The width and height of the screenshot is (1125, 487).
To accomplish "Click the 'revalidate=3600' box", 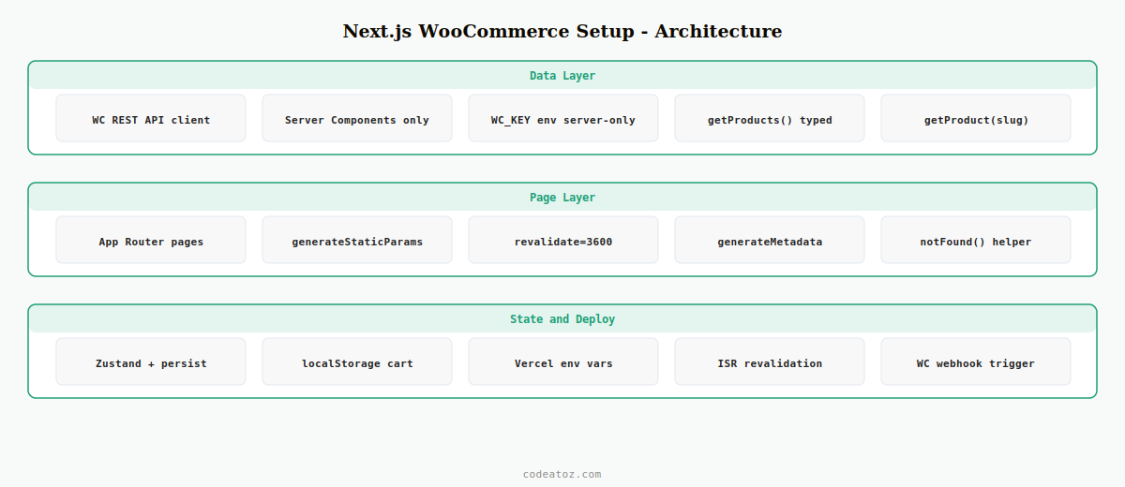I will point(563,240).
